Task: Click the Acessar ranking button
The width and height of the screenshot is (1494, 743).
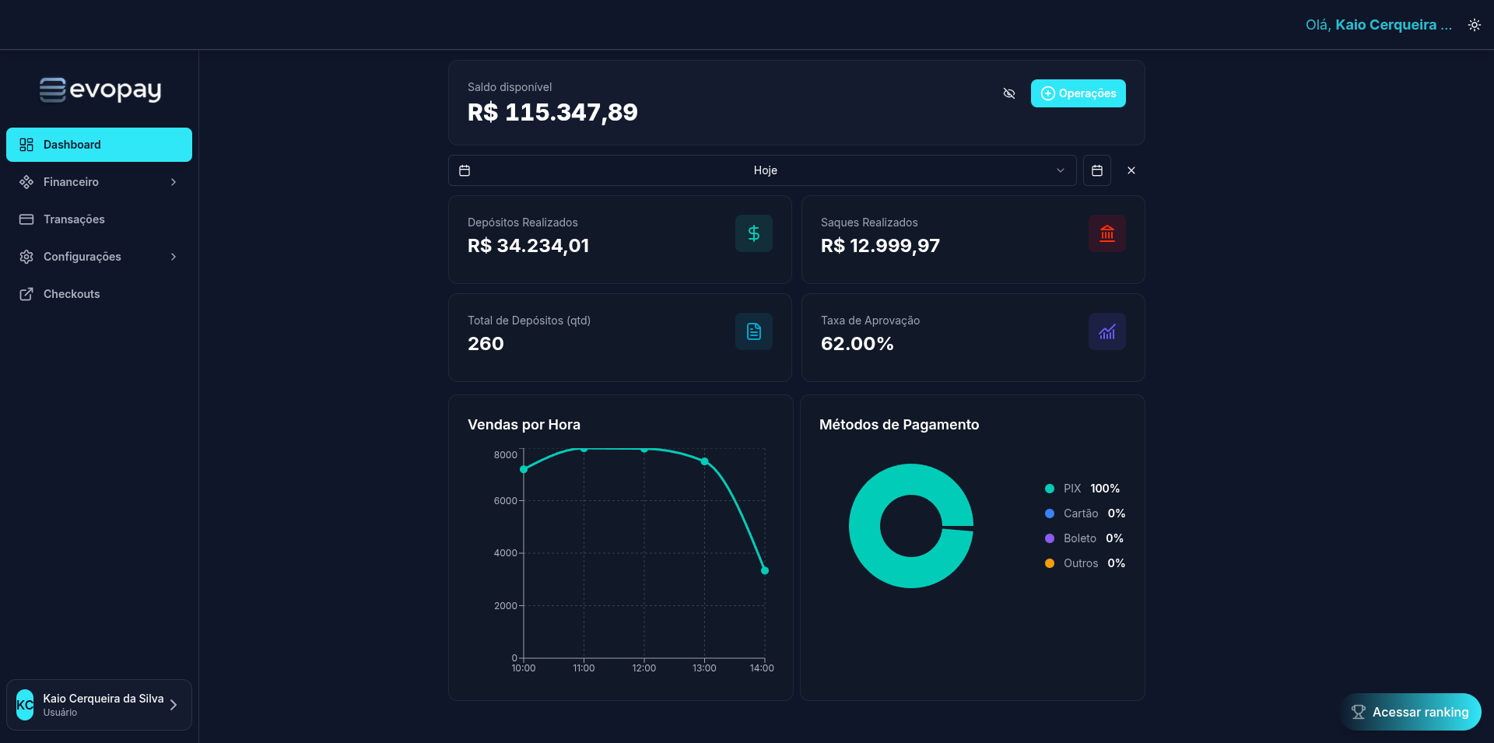Action: click(x=1411, y=711)
